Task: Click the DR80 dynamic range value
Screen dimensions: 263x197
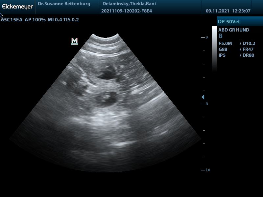Action: [248, 55]
